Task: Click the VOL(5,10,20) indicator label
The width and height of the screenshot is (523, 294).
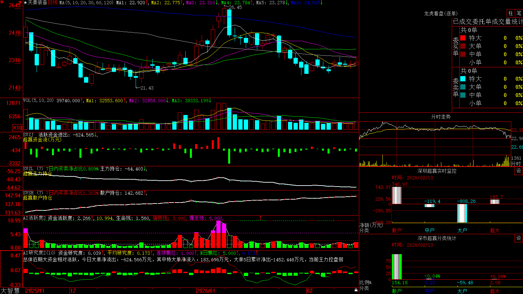Action: point(38,100)
